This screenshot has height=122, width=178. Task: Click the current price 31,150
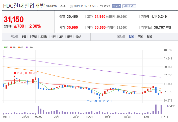(x=14, y=19)
